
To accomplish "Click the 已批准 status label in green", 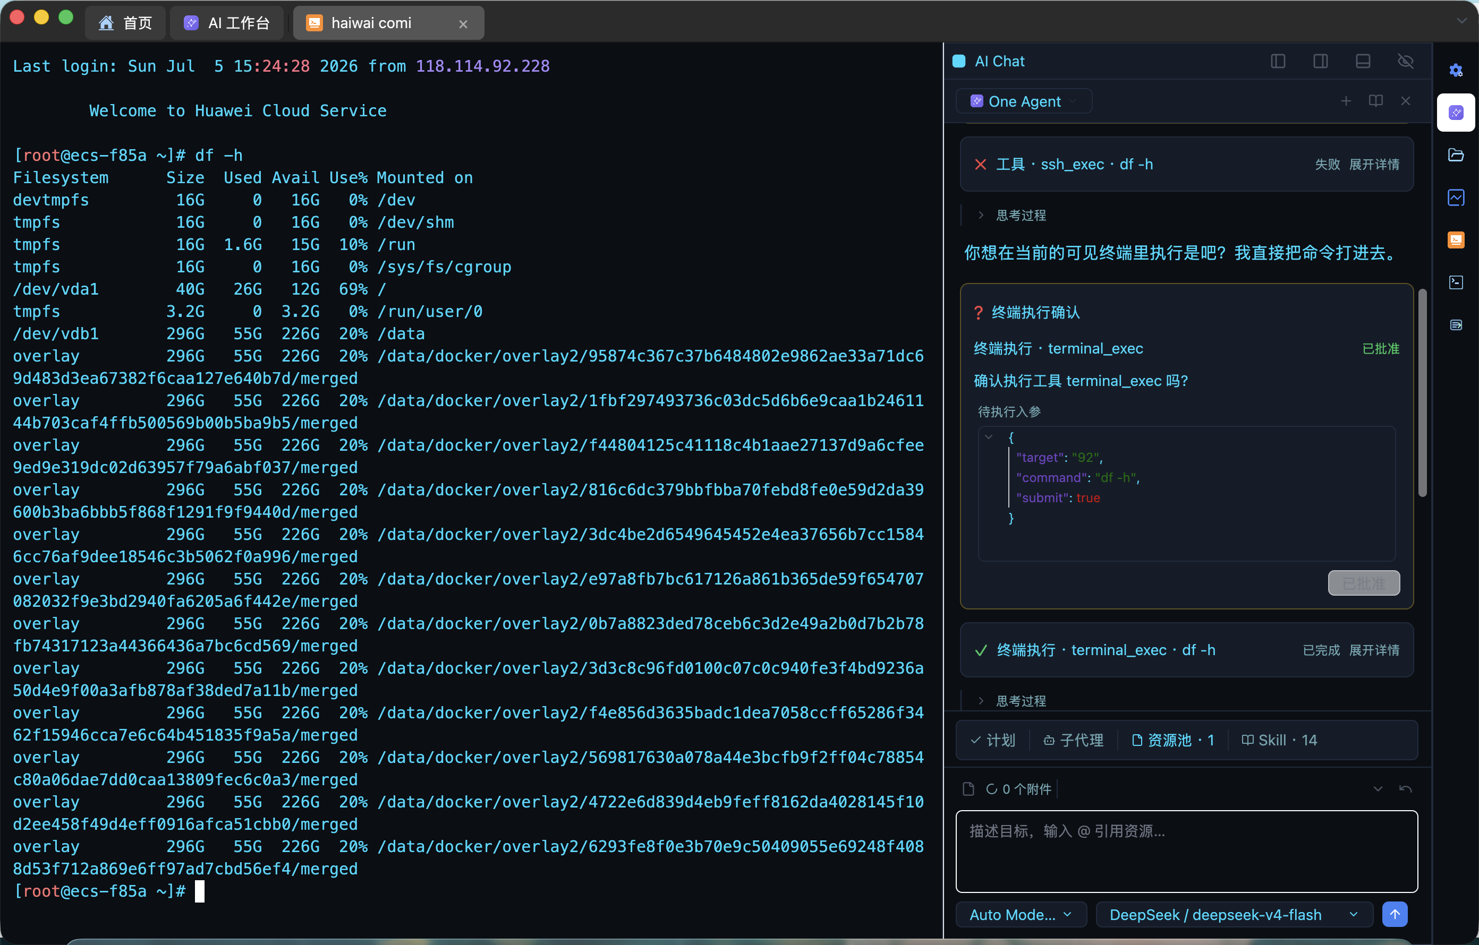I will pos(1381,349).
